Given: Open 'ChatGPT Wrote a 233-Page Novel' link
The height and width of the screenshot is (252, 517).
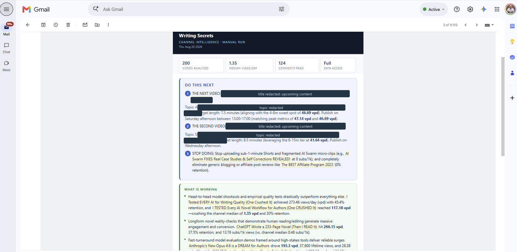Looking at the screenshot, I should pos(277,227).
